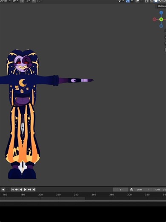Screen dimensions: 166x222
Task: Open the proportional editing falloff menu
Action: (38, 1)
